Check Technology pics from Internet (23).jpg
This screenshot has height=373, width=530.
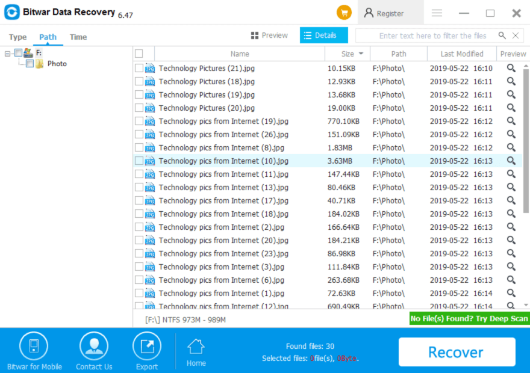tap(139, 253)
